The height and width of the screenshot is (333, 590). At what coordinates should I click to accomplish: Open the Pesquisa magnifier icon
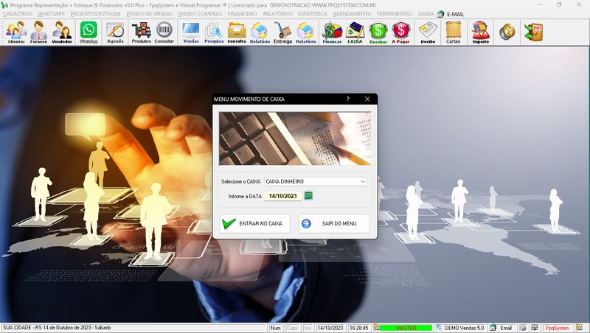click(x=214, y=32)
